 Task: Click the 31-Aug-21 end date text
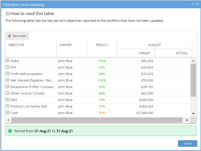(x=65, y=131)
